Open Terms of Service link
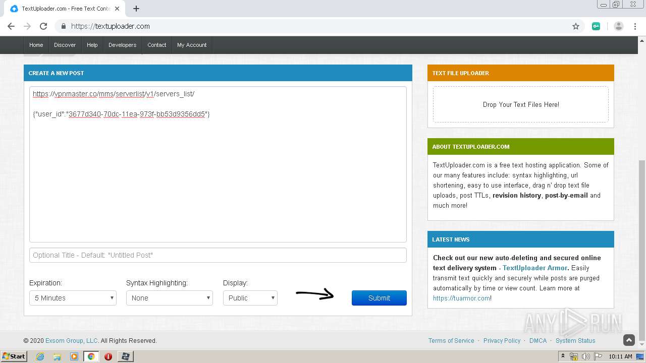This screenshot has height=363, width=646. [x=451, y=341]
